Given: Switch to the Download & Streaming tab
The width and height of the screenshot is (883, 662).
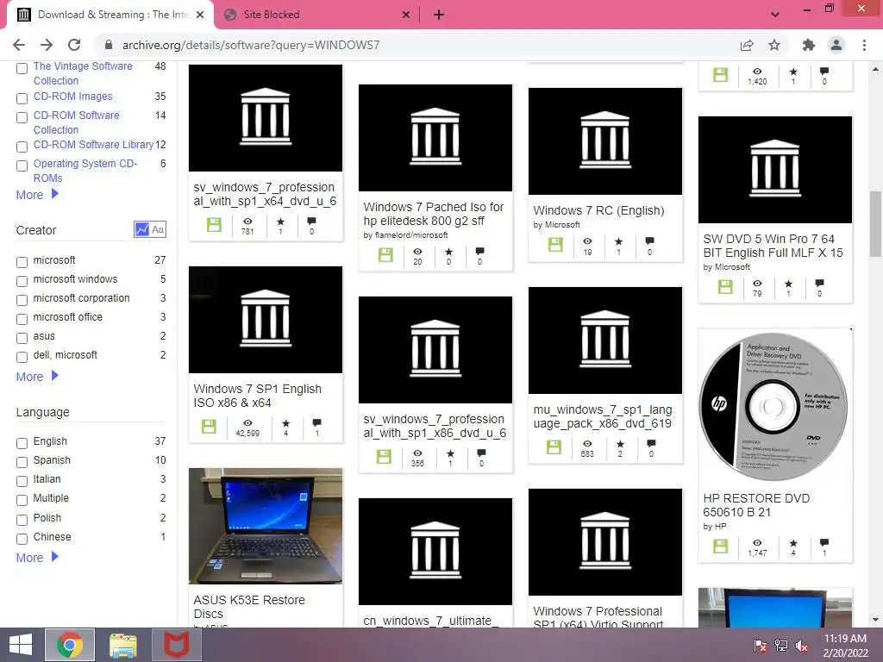Looking at the screenshot, I should point(111,15).
